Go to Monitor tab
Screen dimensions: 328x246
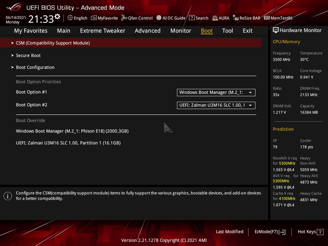[x=181, y=31]
